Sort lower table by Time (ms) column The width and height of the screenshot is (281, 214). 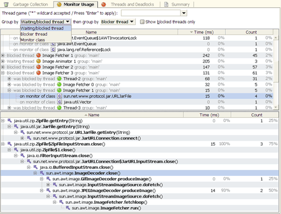click(207, 115)
